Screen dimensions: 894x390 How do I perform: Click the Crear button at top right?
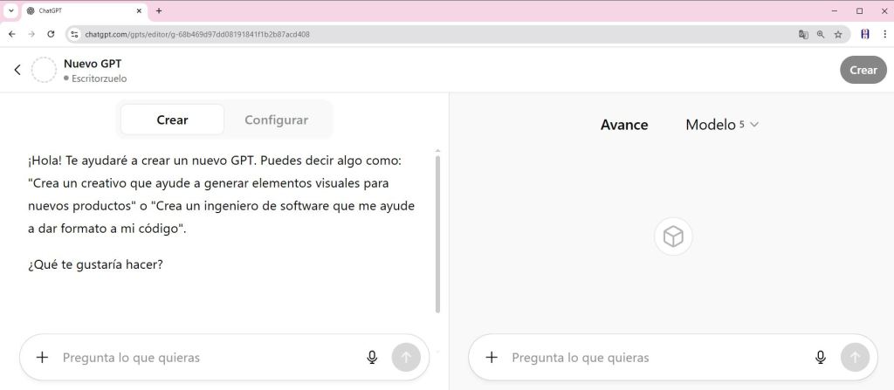(863, 70)
